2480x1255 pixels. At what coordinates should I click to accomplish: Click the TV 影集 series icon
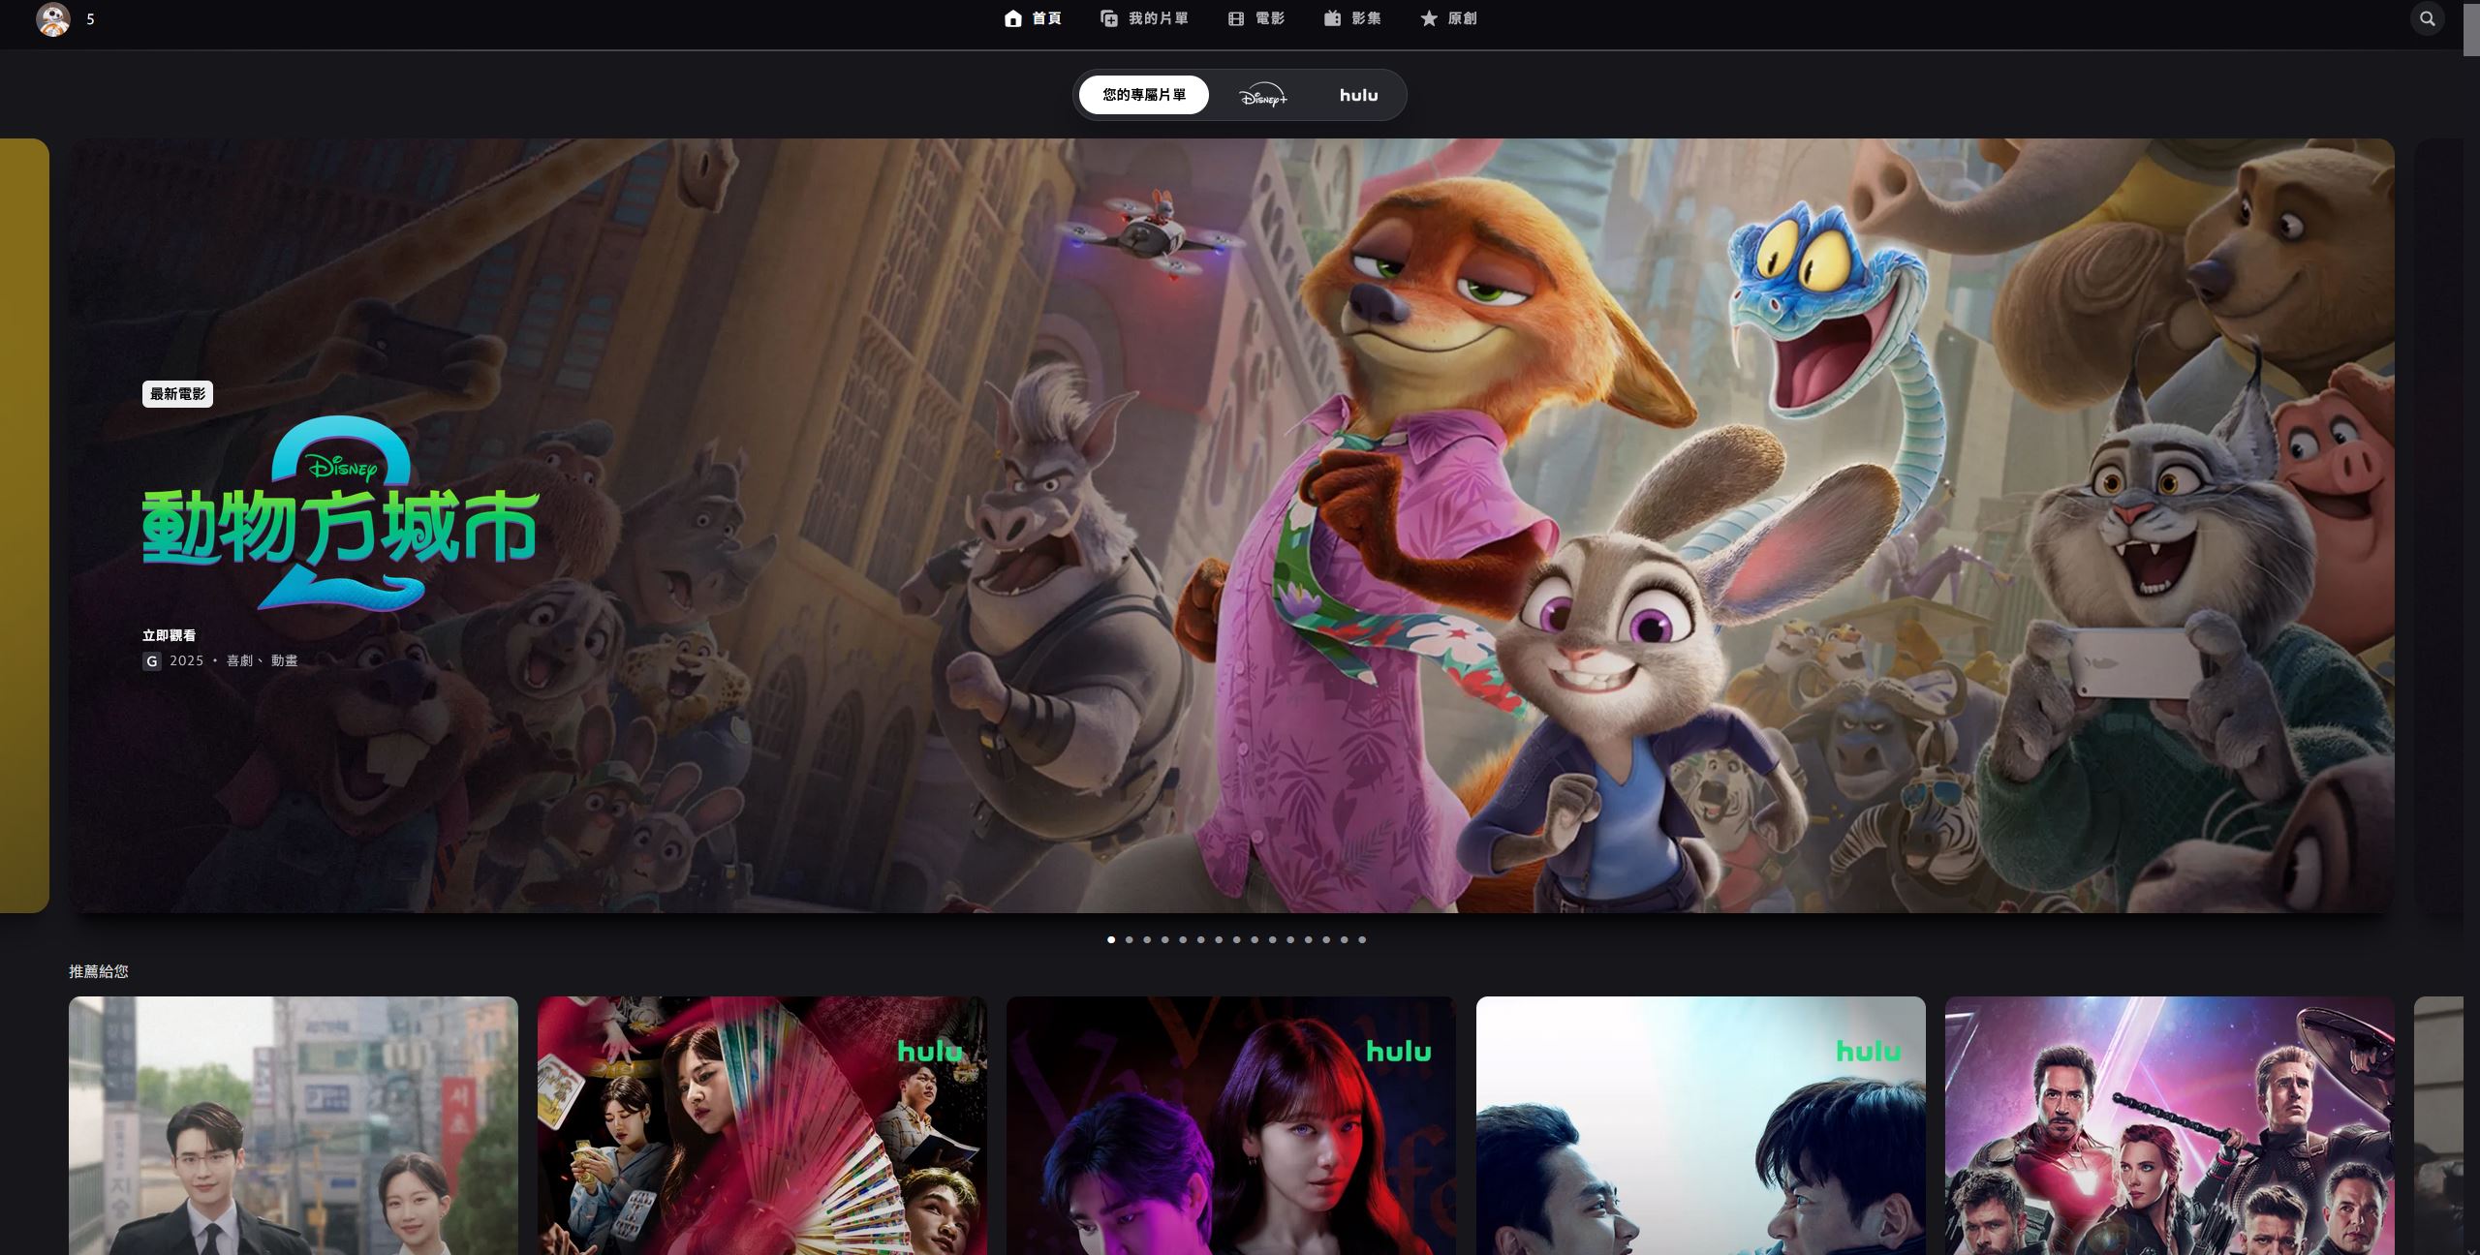click(1332, 18)
